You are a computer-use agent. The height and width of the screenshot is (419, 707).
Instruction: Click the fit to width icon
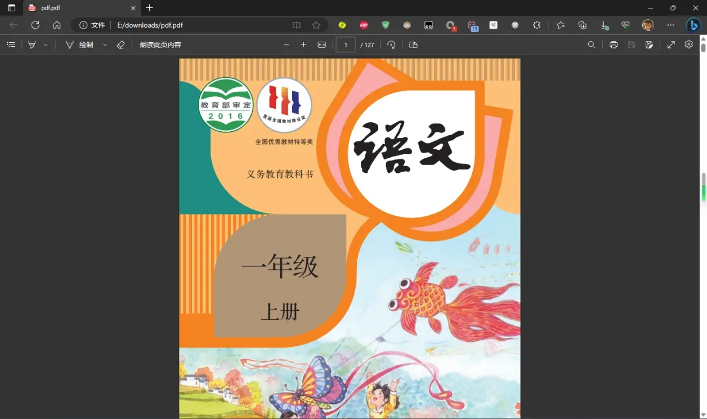tap(321, 44)
